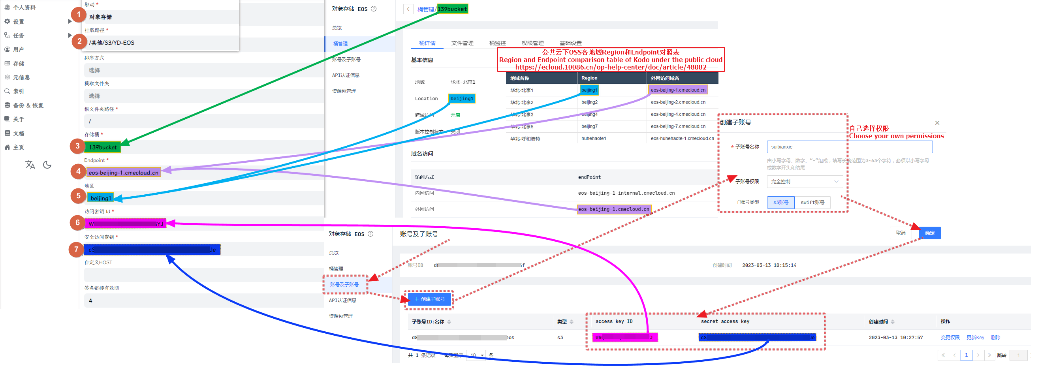This screenshot has width=1038, height=372.
Task: Switch to 桶详情 tab
Action: click(x=427, y=43)
